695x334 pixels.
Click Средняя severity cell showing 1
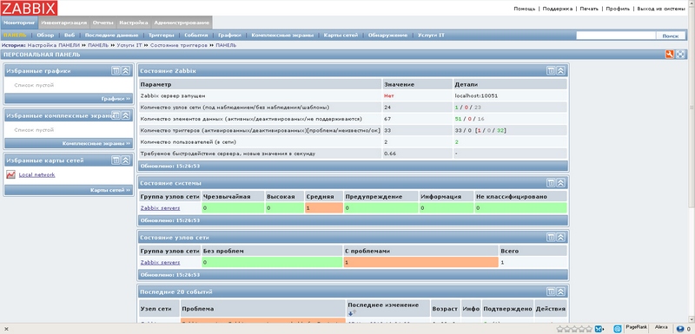point(323,207)
